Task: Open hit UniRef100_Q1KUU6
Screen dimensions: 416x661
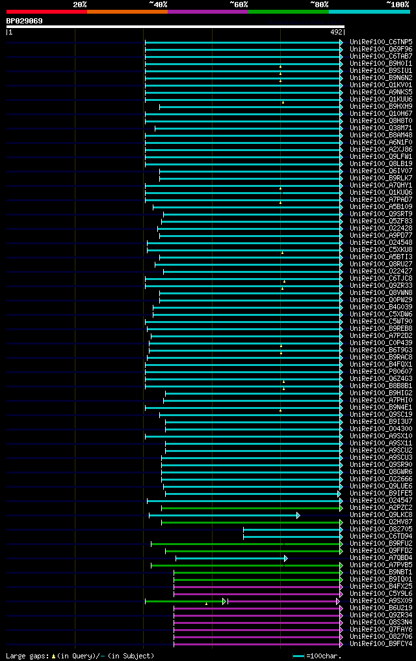Action: (x=381, y=100)
